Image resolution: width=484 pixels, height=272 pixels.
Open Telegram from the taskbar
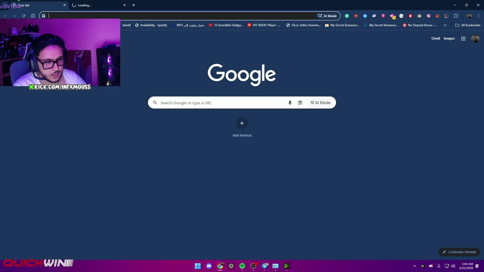(265, 266)
